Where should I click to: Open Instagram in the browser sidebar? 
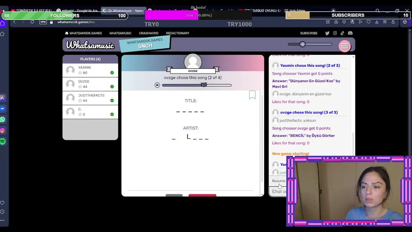(3, 130)
